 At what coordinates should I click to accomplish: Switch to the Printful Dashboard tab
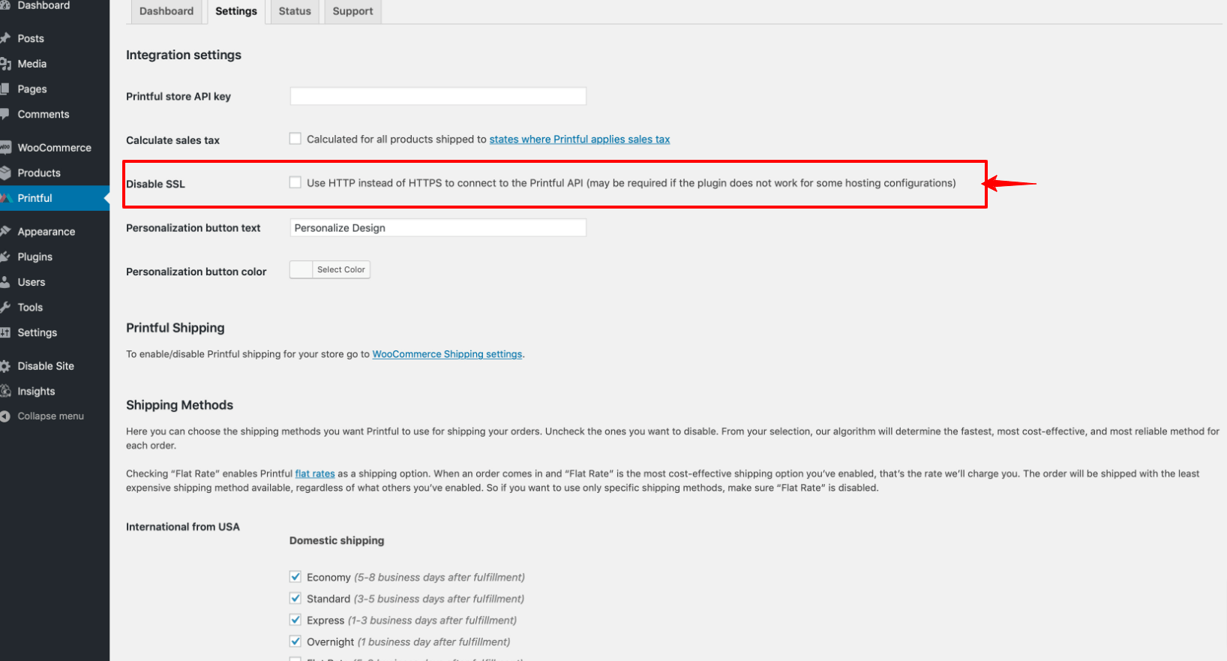point(166,11)
